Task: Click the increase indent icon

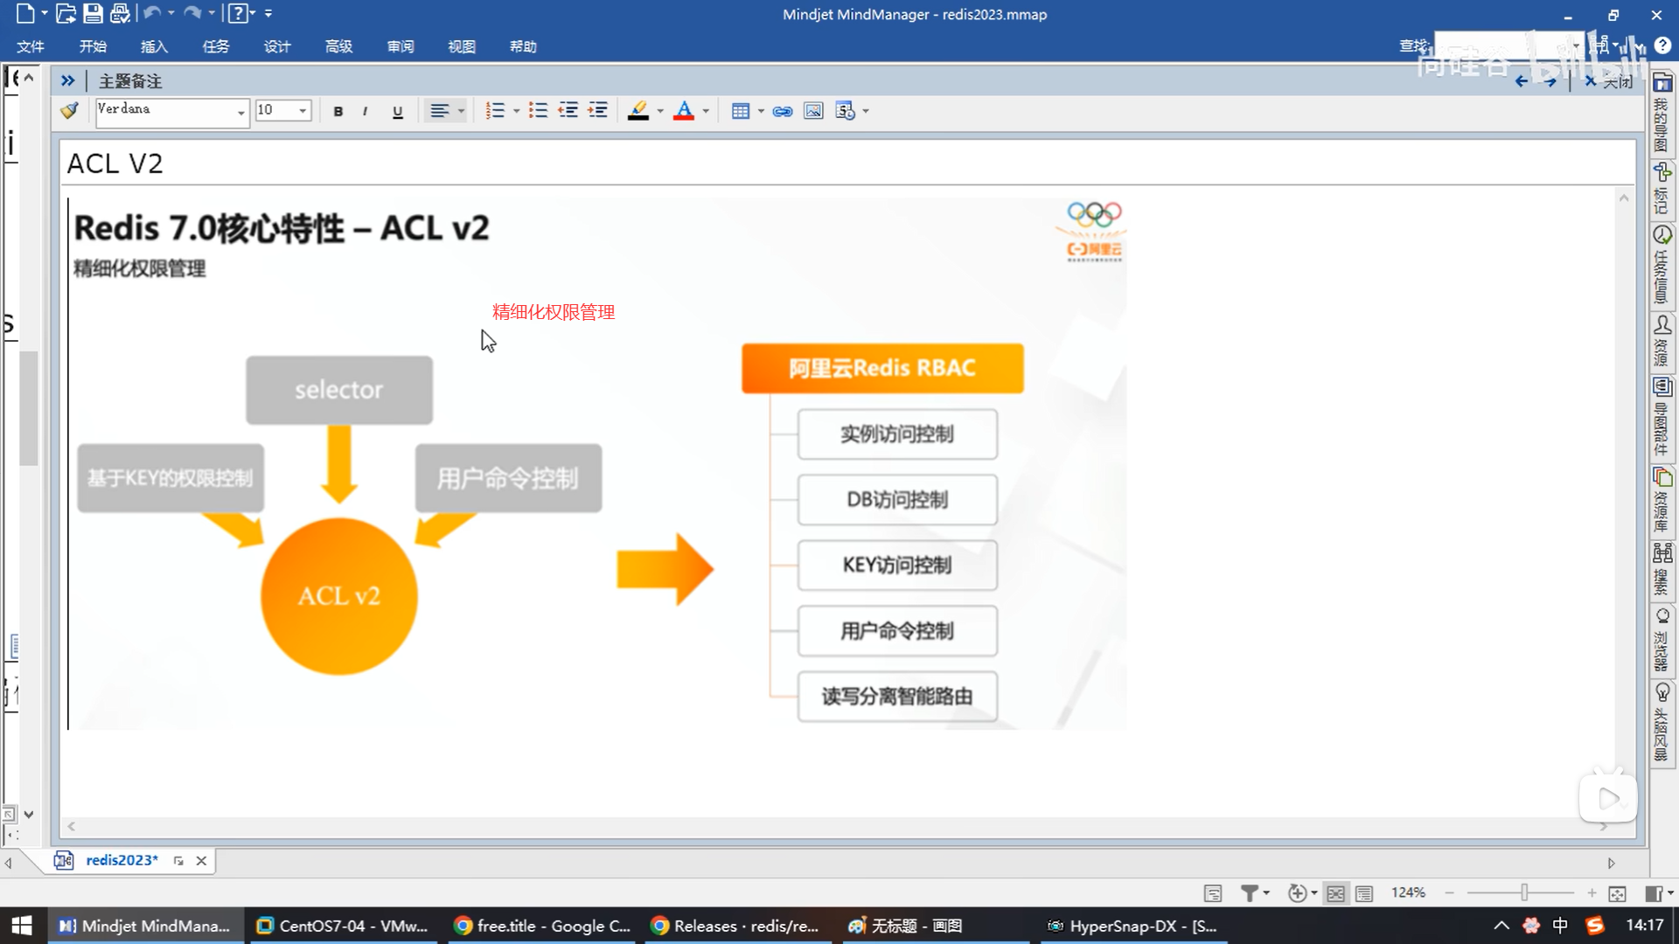Action: 598,111
